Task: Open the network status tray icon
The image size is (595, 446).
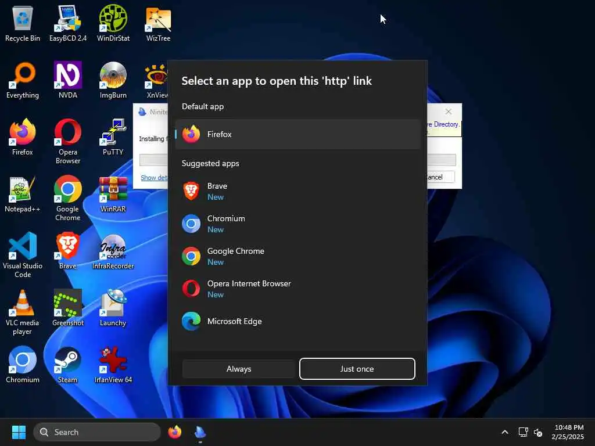Action: click(x=524, y=432)
